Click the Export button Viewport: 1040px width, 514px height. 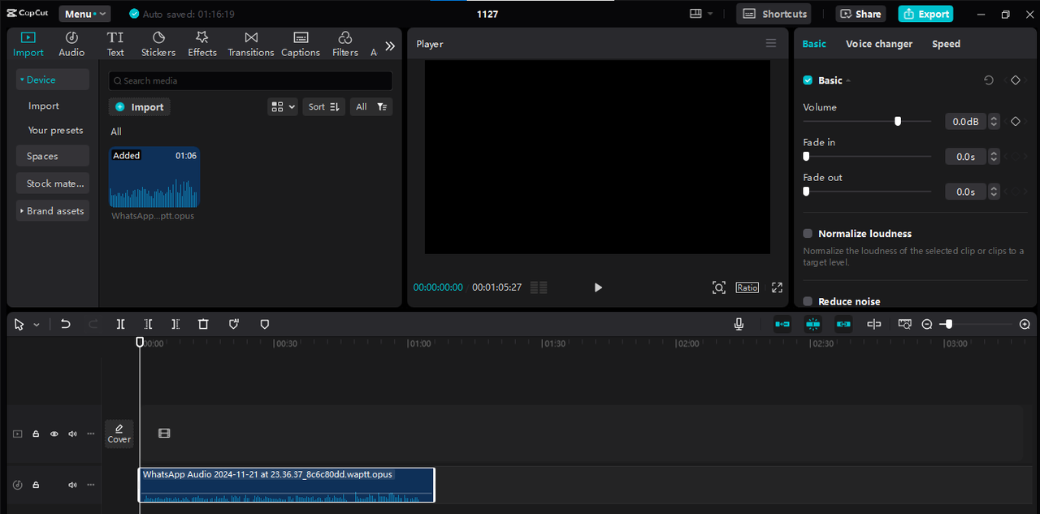pos(925,14)
